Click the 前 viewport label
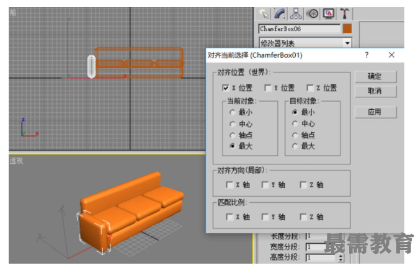The image size is (418, 268). 12,12
